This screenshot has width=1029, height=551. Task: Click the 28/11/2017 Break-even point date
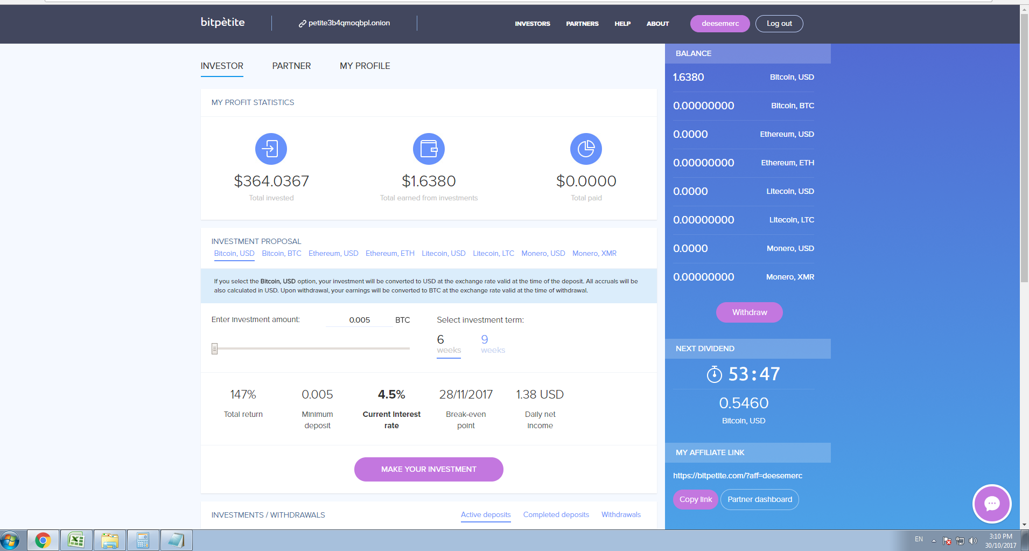(x=466, y=395)
